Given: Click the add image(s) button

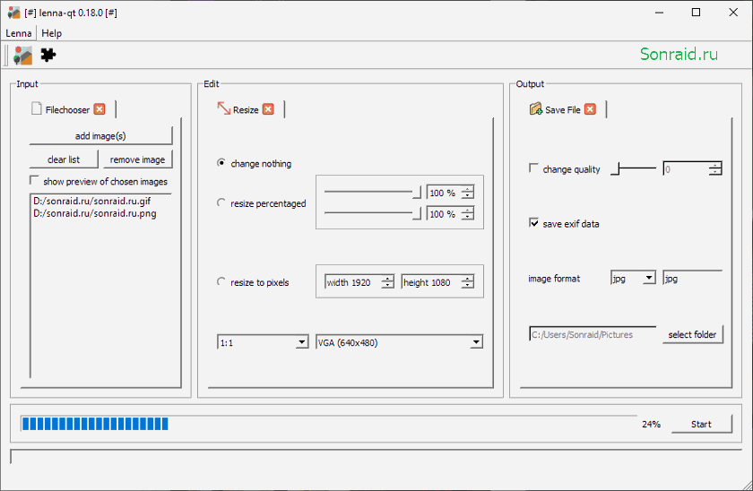Looking at the screenshot, I should click(100, 136).
